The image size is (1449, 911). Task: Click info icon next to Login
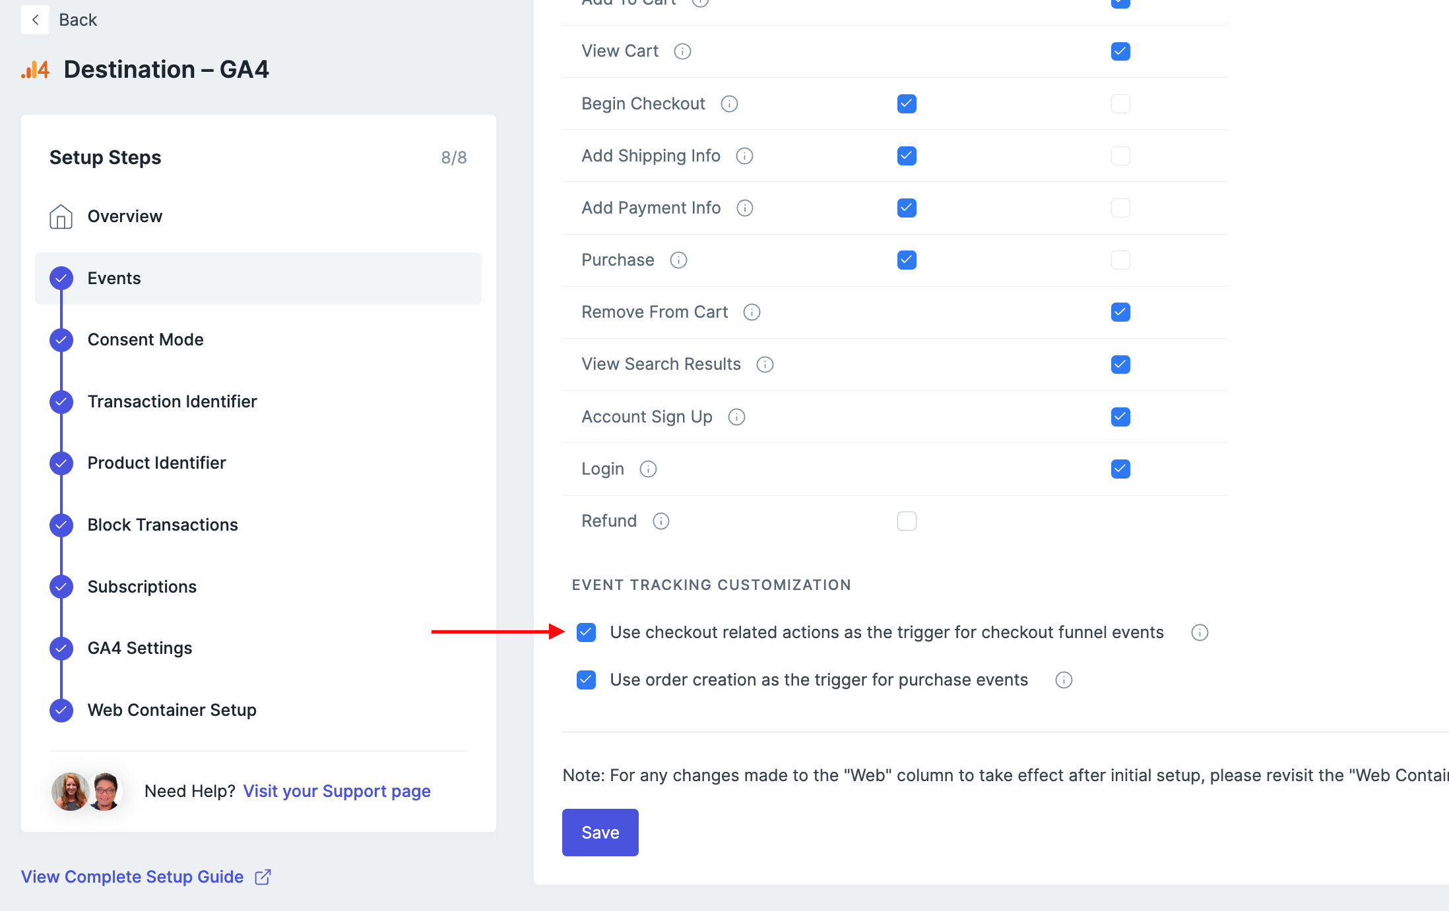pos(648,469)
